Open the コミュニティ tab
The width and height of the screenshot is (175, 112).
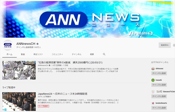click(x=57, y=54)
